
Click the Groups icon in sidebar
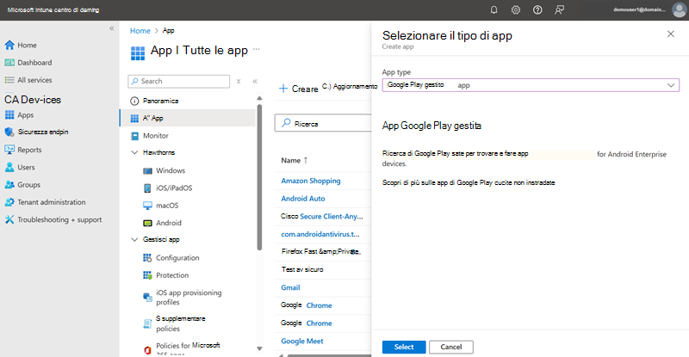[x=9, y=185]
